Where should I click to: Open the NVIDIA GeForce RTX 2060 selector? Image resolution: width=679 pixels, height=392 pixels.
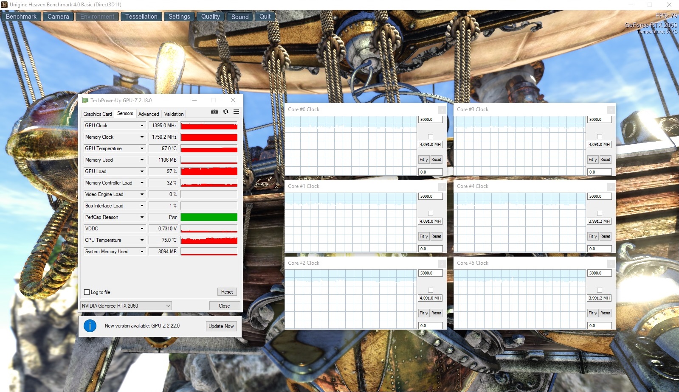coord(126,306)
